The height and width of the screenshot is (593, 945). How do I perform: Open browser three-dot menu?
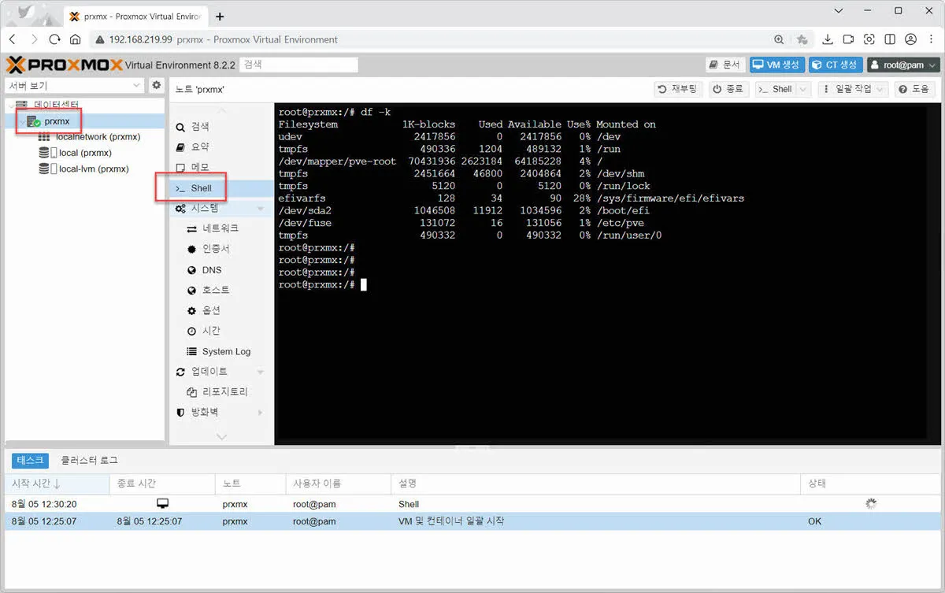pos(931,39)
